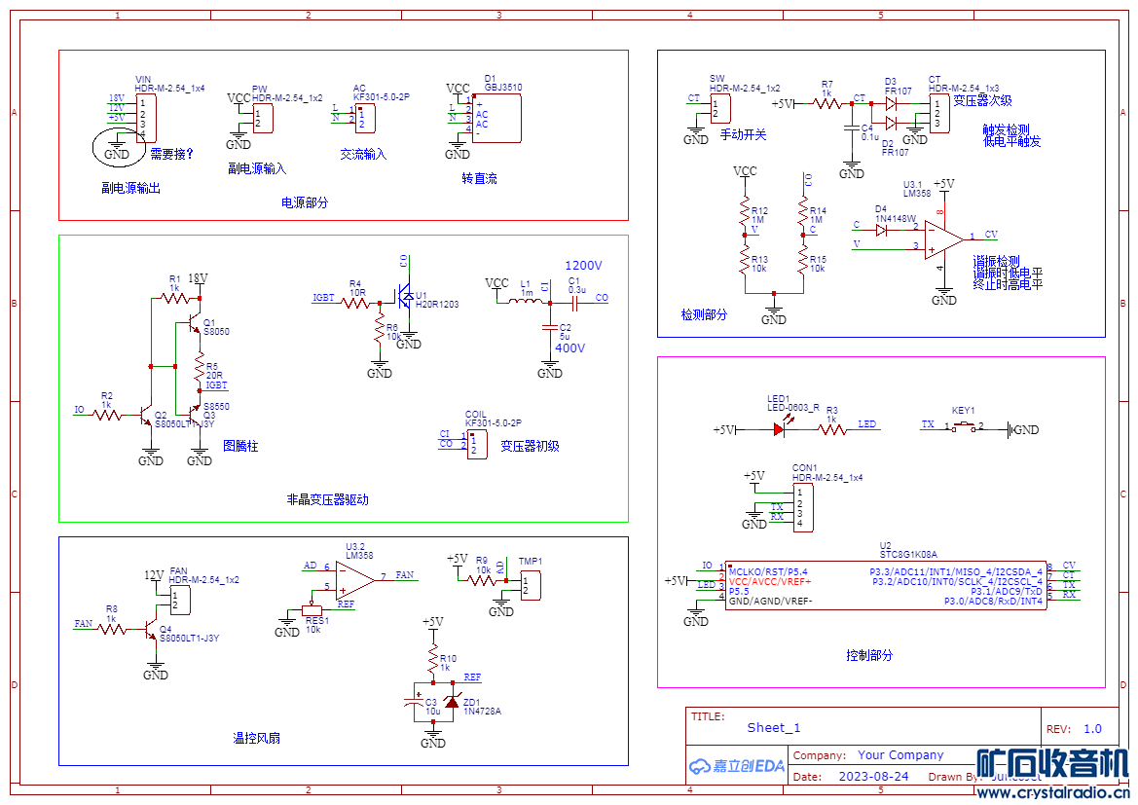Click capacitor C4 0.1u symbol

tap(852, 128)
